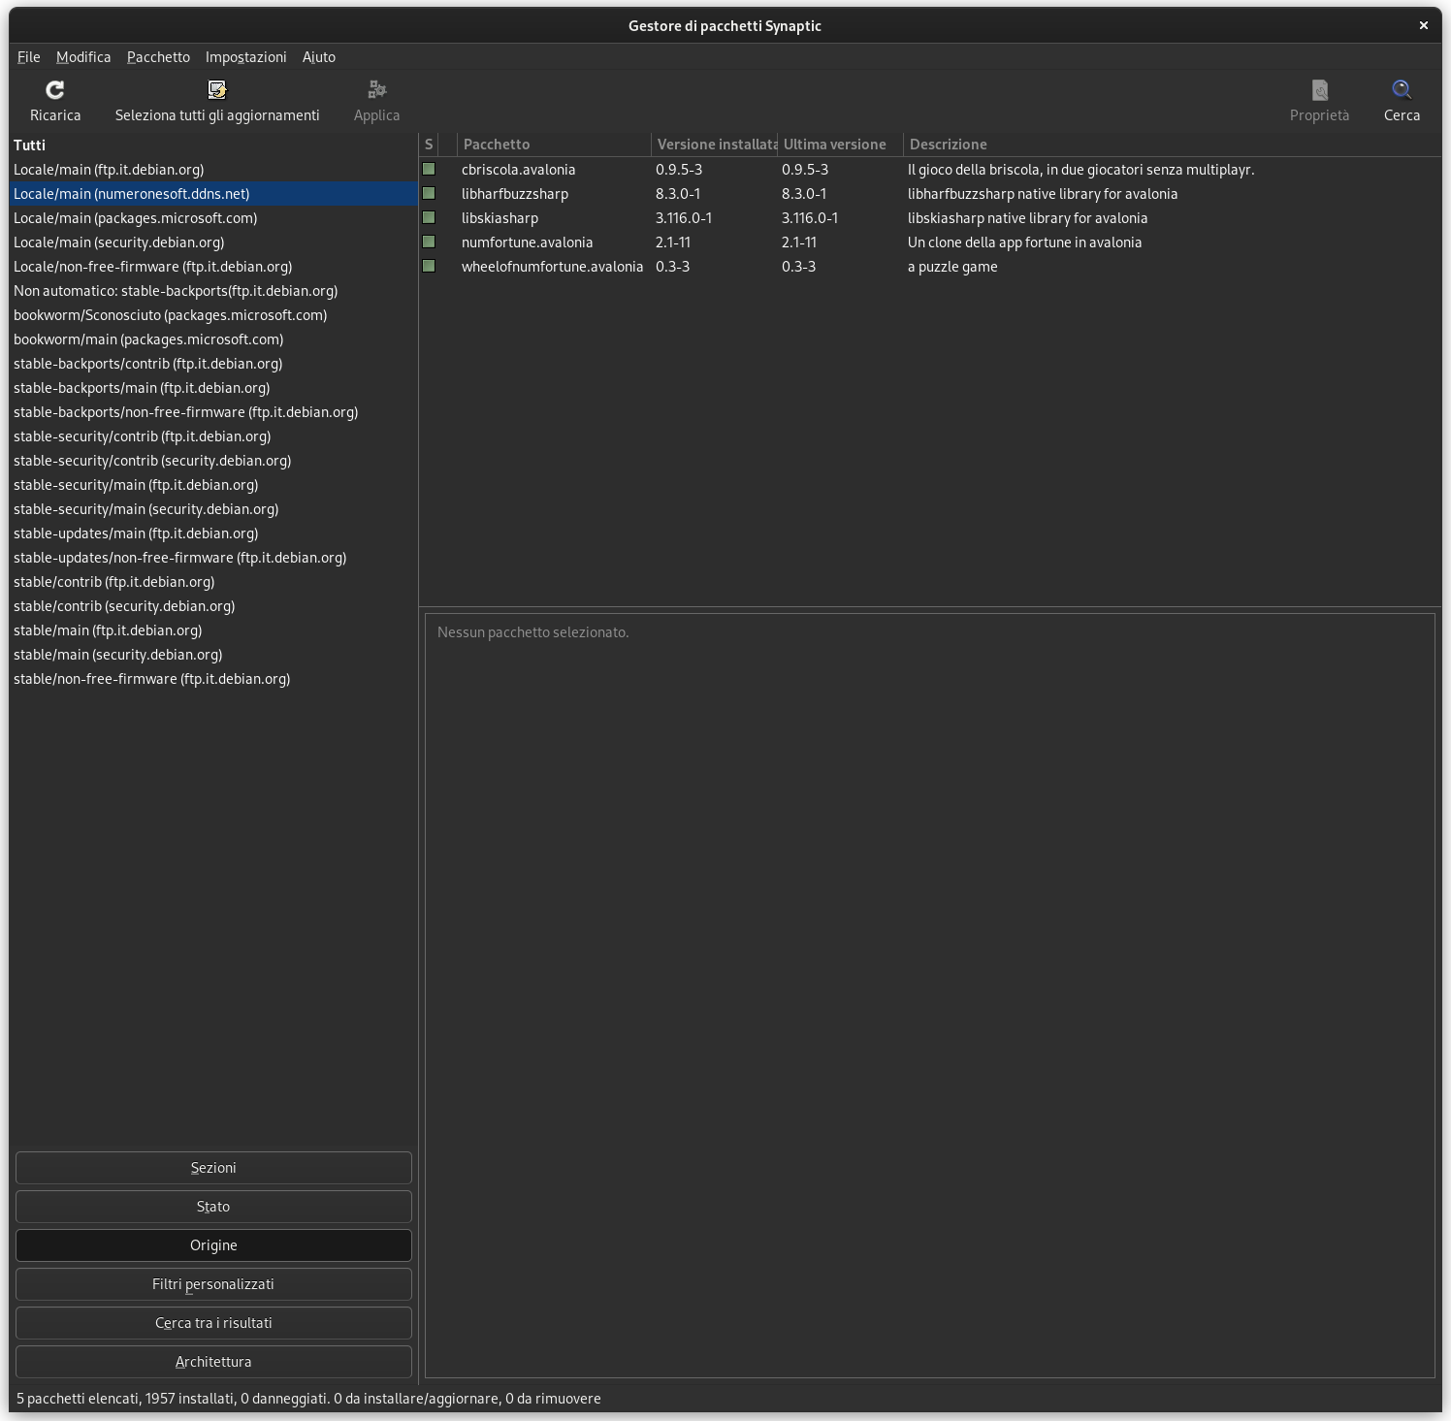The width and height of the screenshot is (1451, 1421).
Task: Select bookworm/main (packages.microsoft.com) origin
Action: 213,339
